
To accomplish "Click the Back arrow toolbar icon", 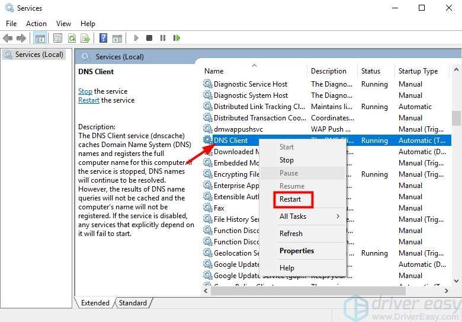I will [8, 38].
